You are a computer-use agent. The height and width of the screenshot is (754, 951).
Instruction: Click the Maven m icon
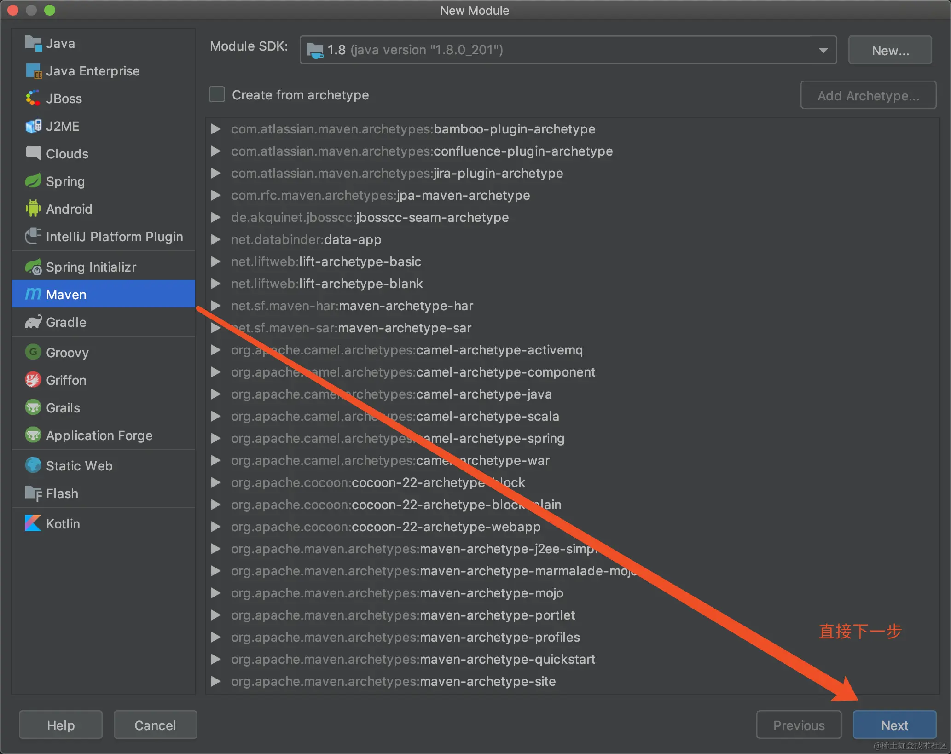click(x=33, y=294)
